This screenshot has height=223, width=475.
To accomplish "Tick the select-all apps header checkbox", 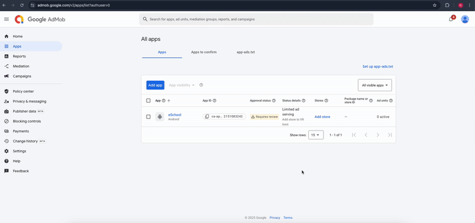I will tap(148, 100).
